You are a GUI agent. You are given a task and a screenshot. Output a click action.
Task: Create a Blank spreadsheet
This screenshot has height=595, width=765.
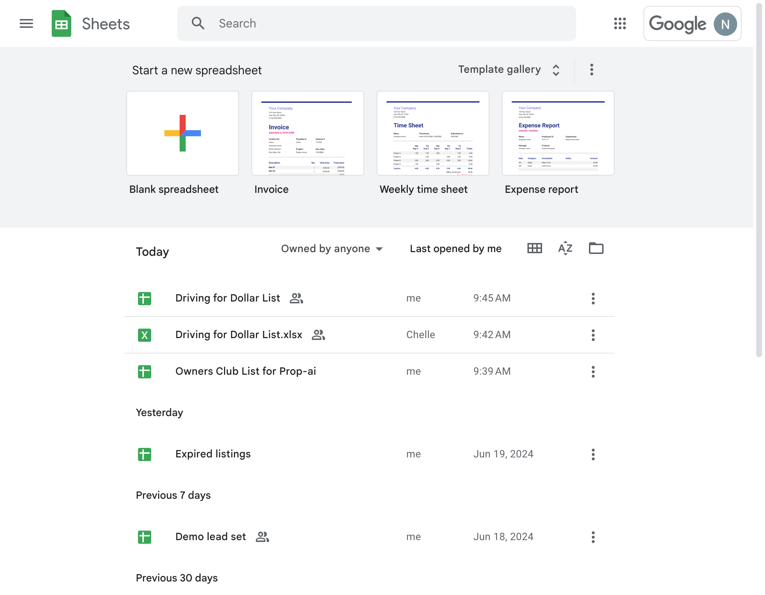coord(183,133)
